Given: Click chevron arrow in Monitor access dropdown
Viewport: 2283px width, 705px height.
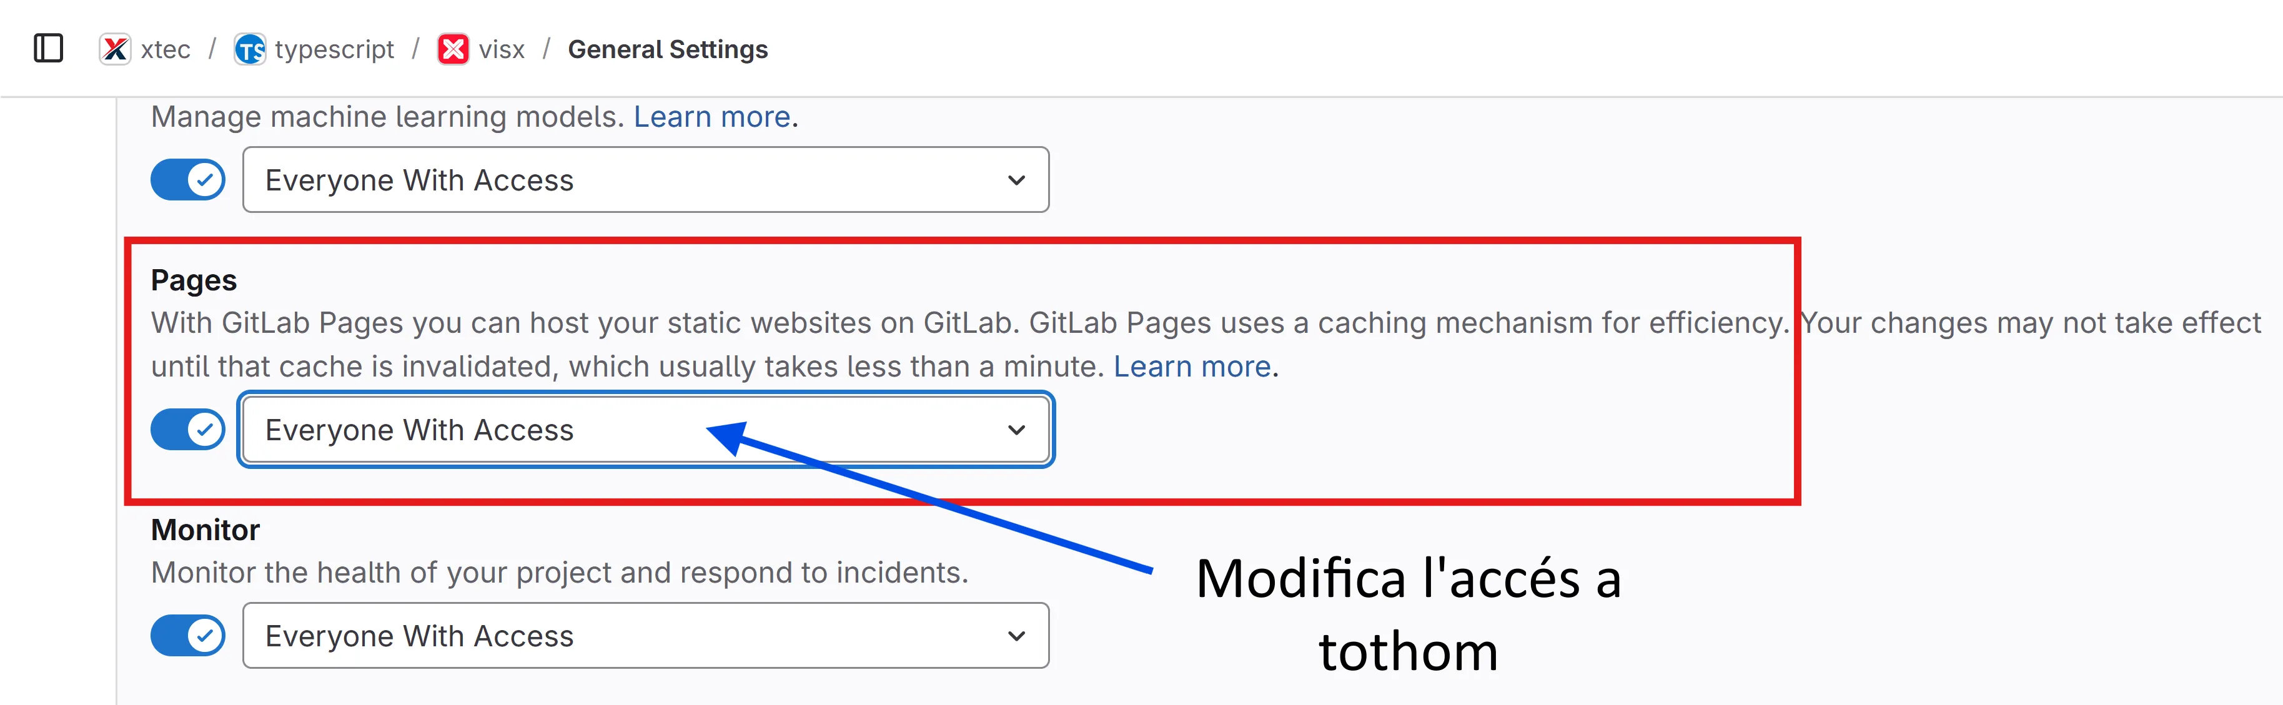Looking at the screenshot, I should click(x=1016, y=636).
